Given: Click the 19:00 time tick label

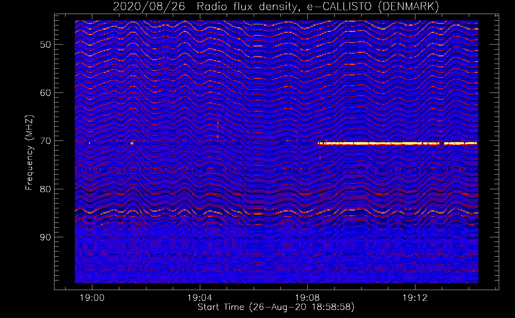Looking at the screenshot, I should pos(92,298).
